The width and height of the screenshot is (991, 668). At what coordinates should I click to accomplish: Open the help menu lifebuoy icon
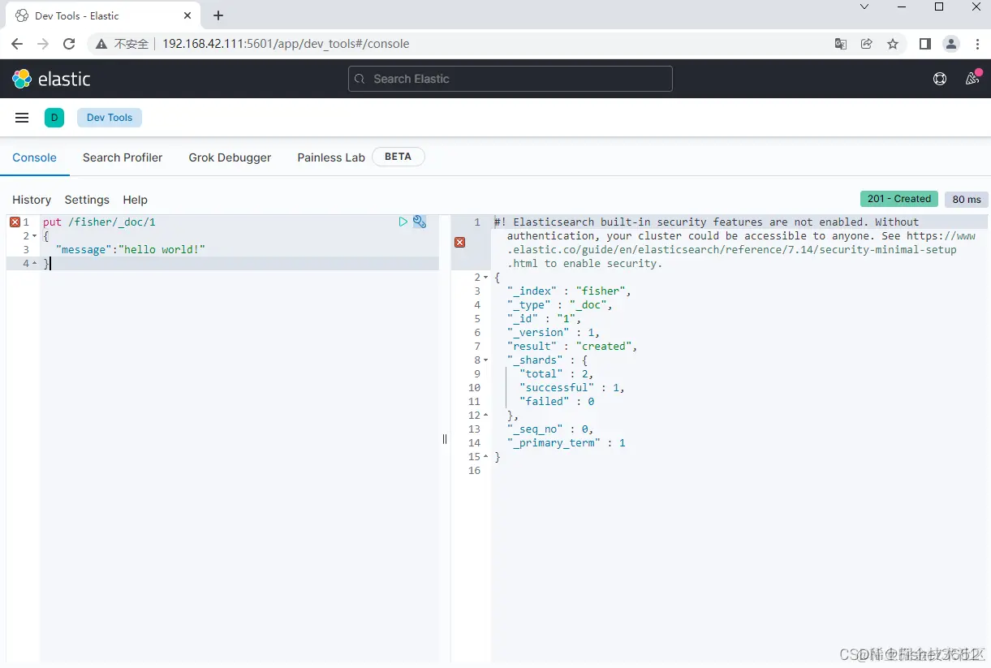coord(940,79)
